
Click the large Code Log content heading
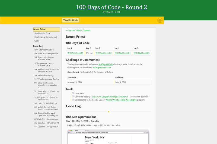pyautogui.click(x=73, y=106)
